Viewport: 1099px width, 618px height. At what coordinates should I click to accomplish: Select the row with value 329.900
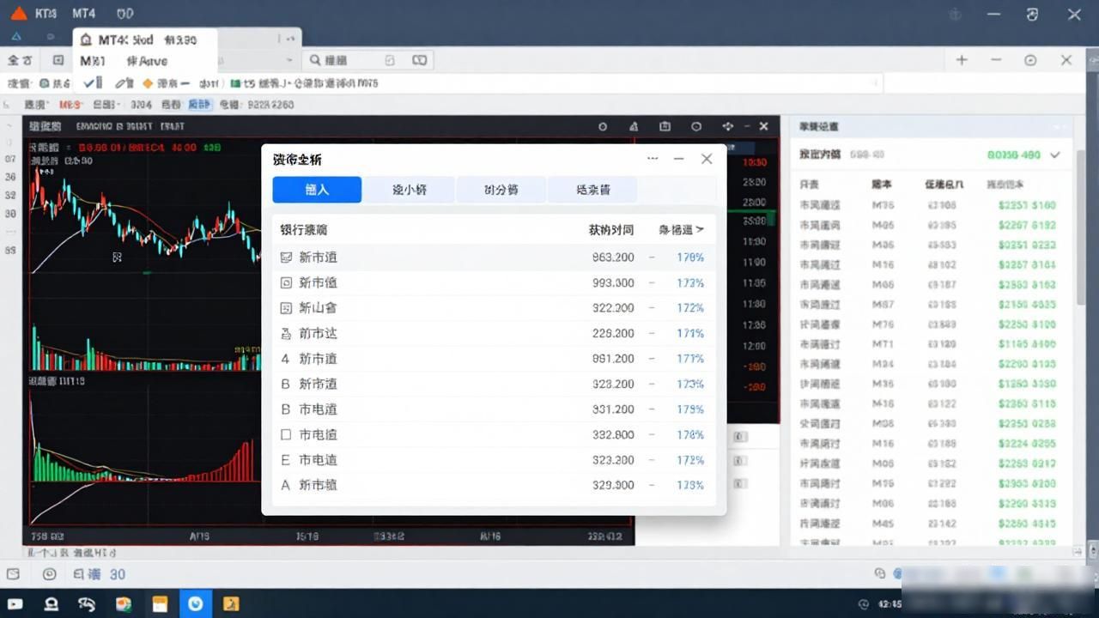click(x=494, y=485)
